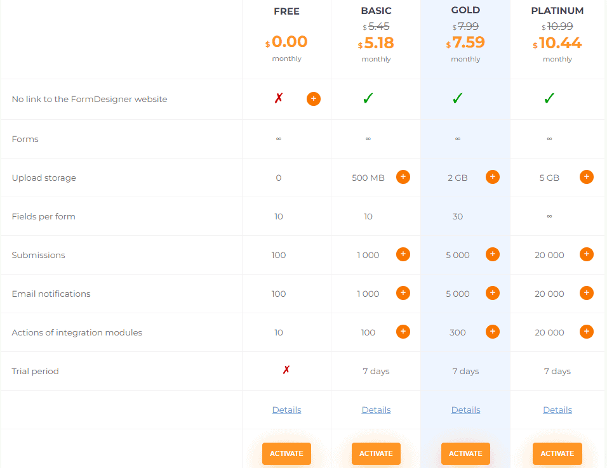
Task: Open Details link under the Basic plan
Action: [376, 410]
